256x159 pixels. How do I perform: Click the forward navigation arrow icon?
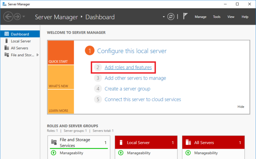[17, 17]
